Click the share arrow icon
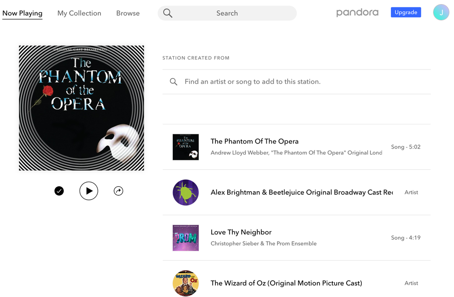 pos(118,191)
